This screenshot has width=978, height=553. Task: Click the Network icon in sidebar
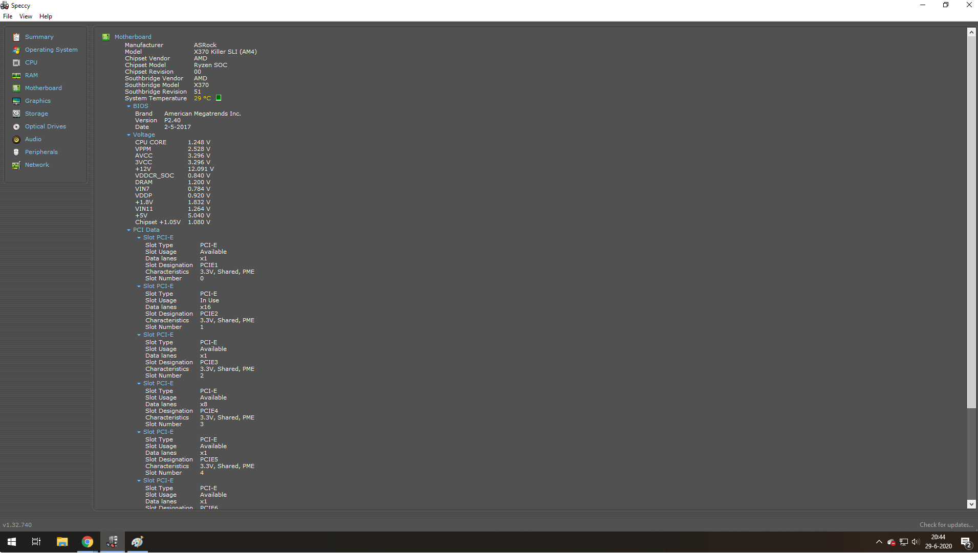point(16,165)
